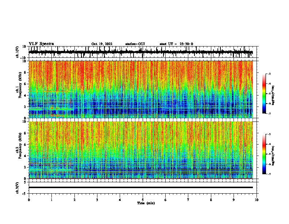Click the 'VLF Spectra' plot title

pyautogui.click(x=42, y=44)
